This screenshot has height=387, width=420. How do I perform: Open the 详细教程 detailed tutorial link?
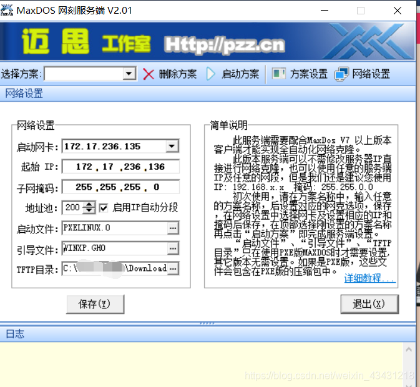(x=369, y=278)
